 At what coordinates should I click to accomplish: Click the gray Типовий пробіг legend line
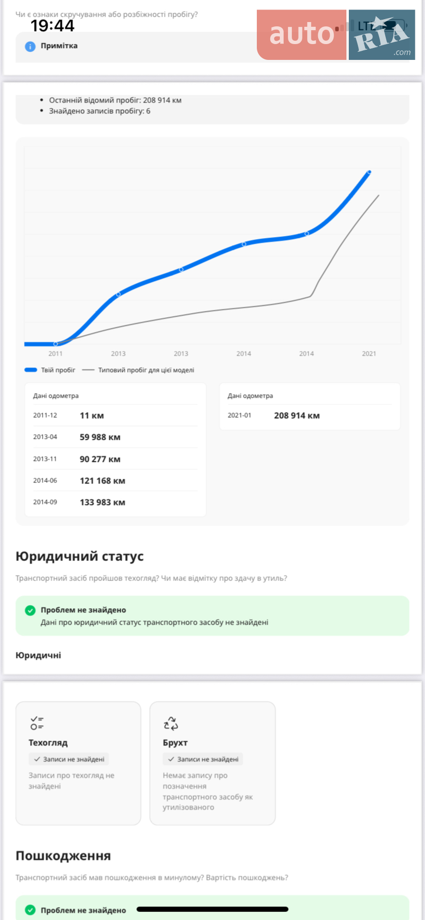[x=88, y=370]
